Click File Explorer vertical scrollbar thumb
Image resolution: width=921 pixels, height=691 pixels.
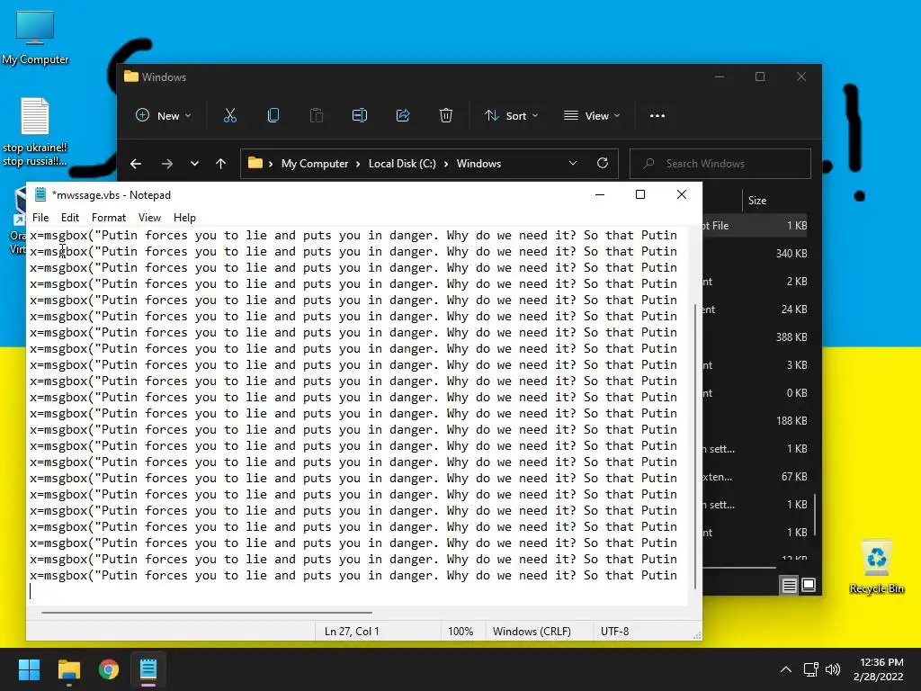click(814, 516)
